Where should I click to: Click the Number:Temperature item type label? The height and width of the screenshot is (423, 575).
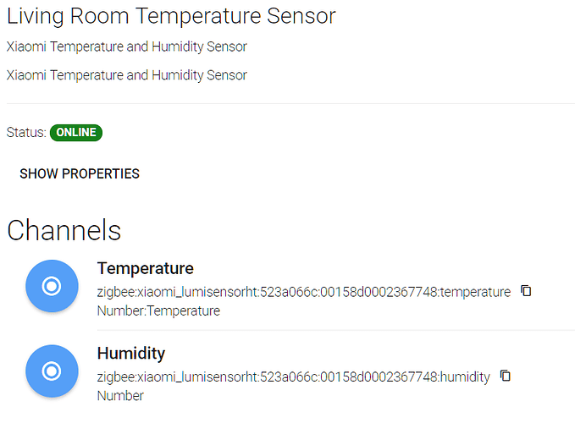tap(158, 310)
